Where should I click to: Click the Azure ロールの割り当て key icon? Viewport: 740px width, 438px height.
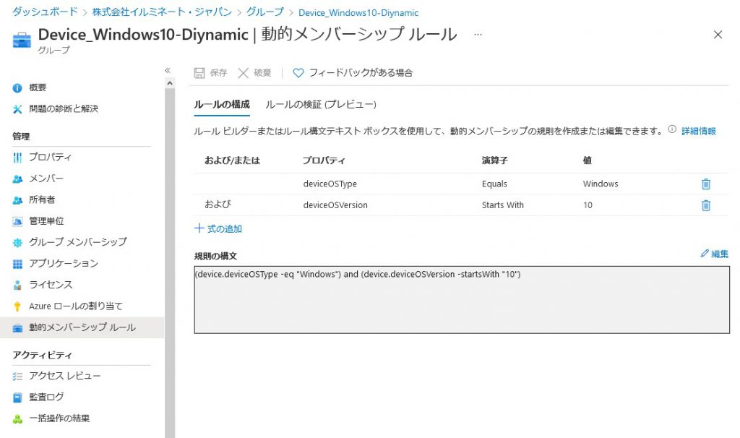pos(17,306)
